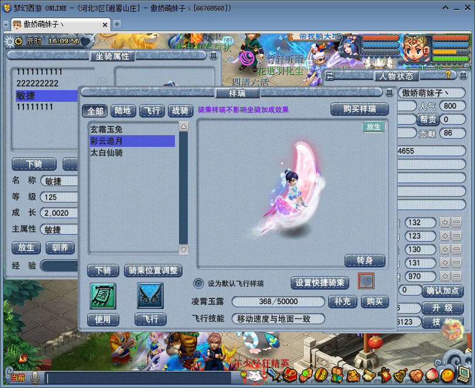This screenshot has width=475, height=388.
Task: Click the 经验 progress bar in 坐骑属性
Action: click(x=60, y=266)
